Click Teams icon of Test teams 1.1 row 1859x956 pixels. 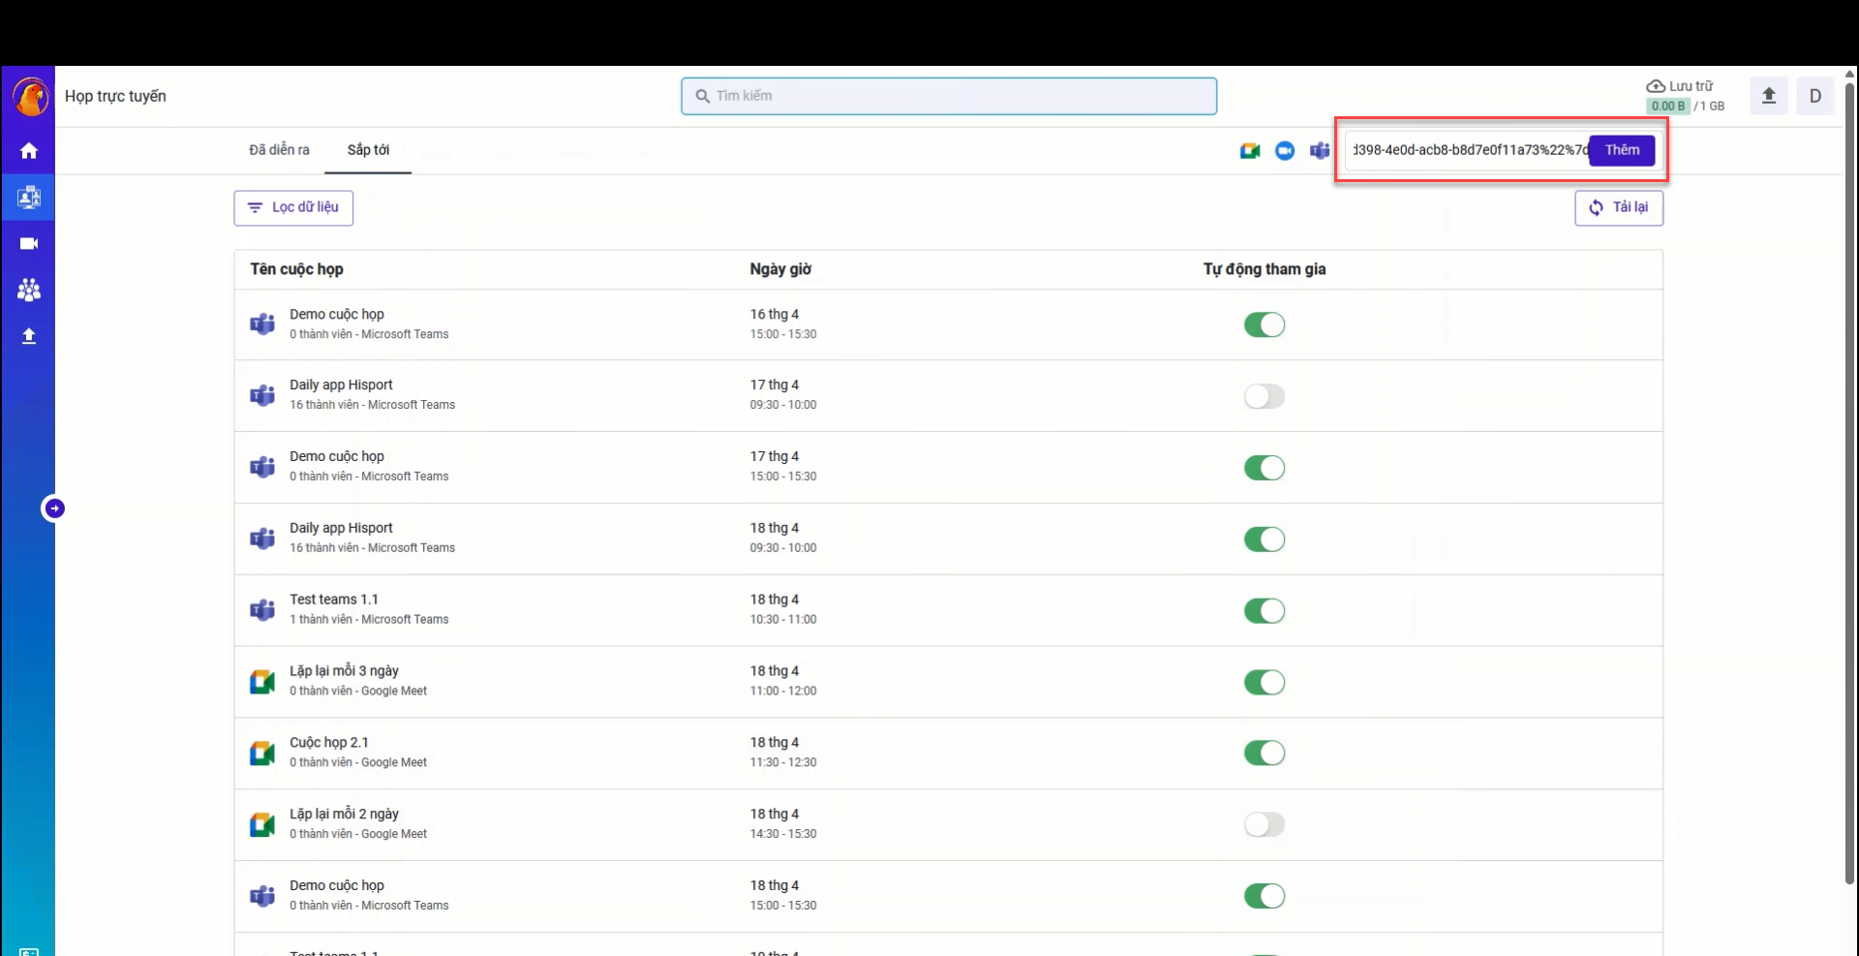click(x=262, y=610)
